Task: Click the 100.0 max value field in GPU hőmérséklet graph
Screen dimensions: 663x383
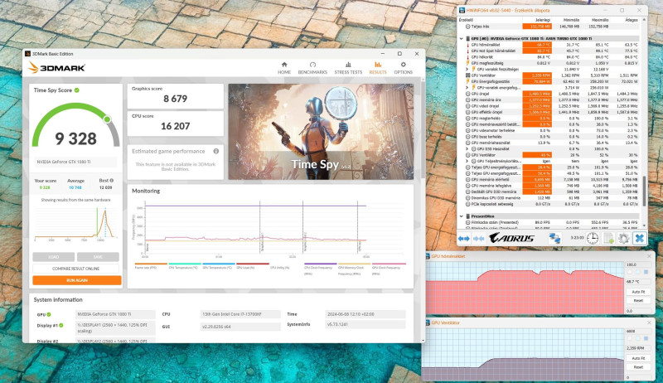Action: (x=638, y=264)
